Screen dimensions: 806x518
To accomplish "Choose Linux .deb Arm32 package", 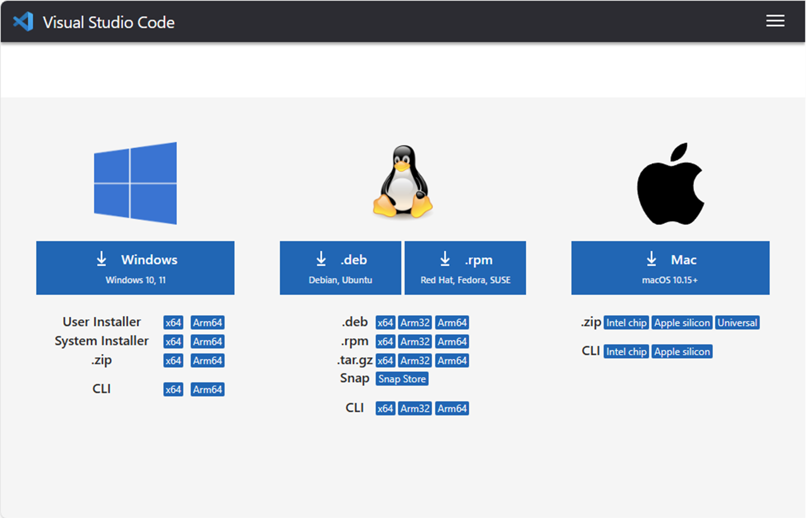I will tap(415, 323).
